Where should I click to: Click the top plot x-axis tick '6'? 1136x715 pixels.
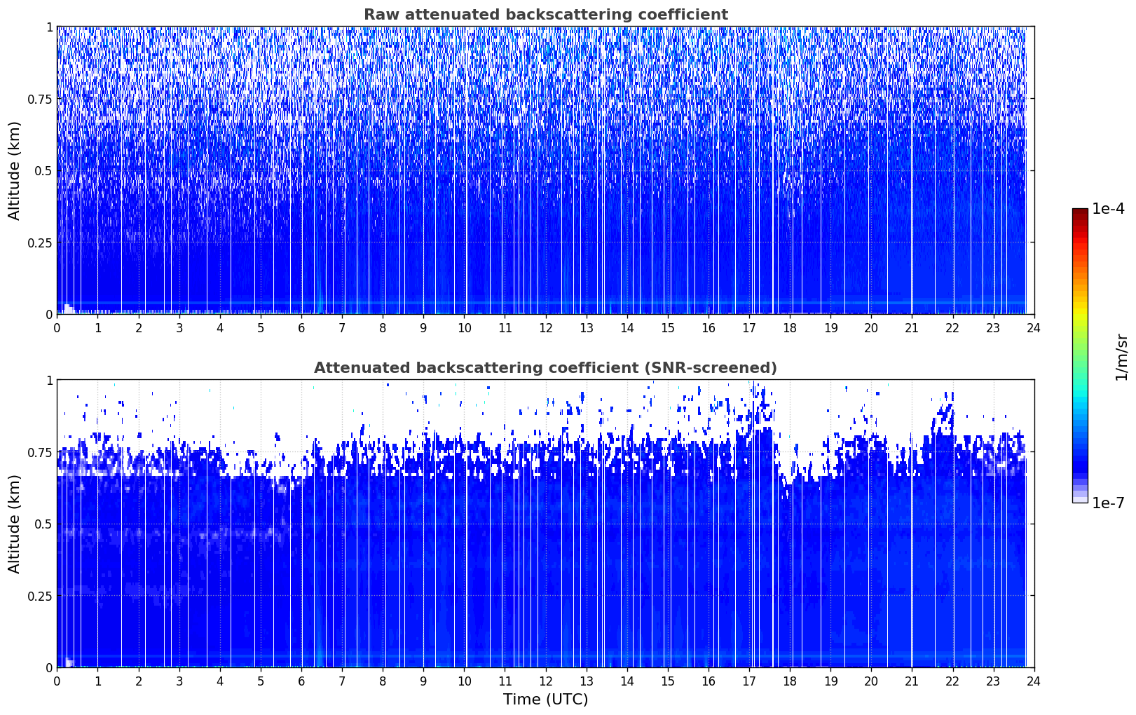pos(301,328)
